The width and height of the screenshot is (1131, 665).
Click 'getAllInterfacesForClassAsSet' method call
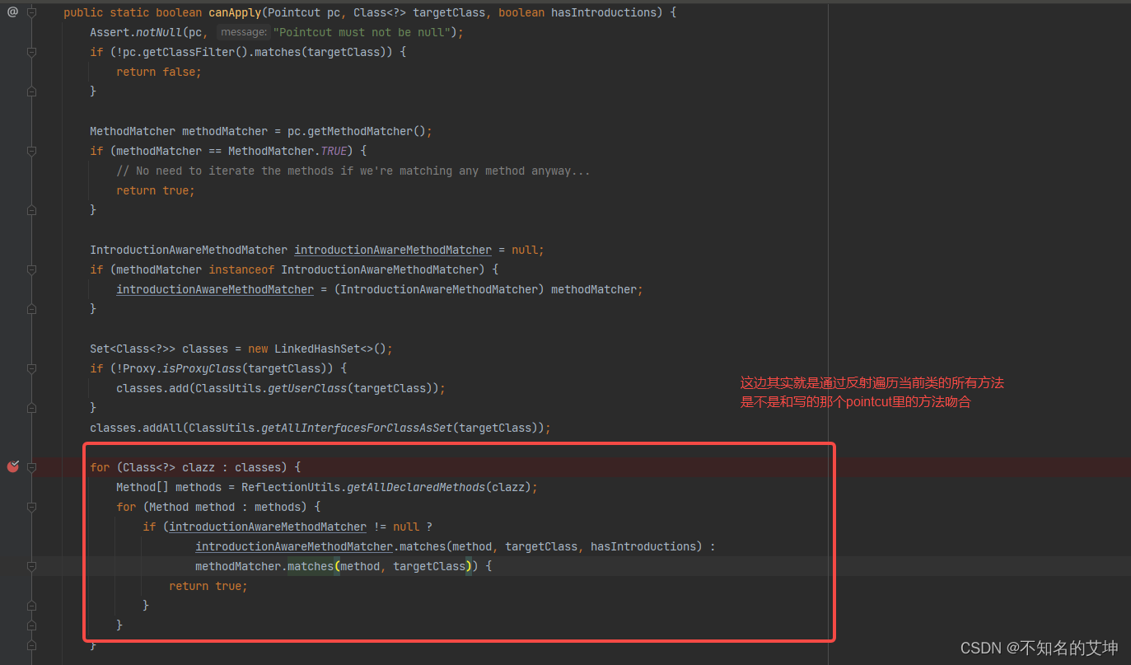tap(357, 428)
